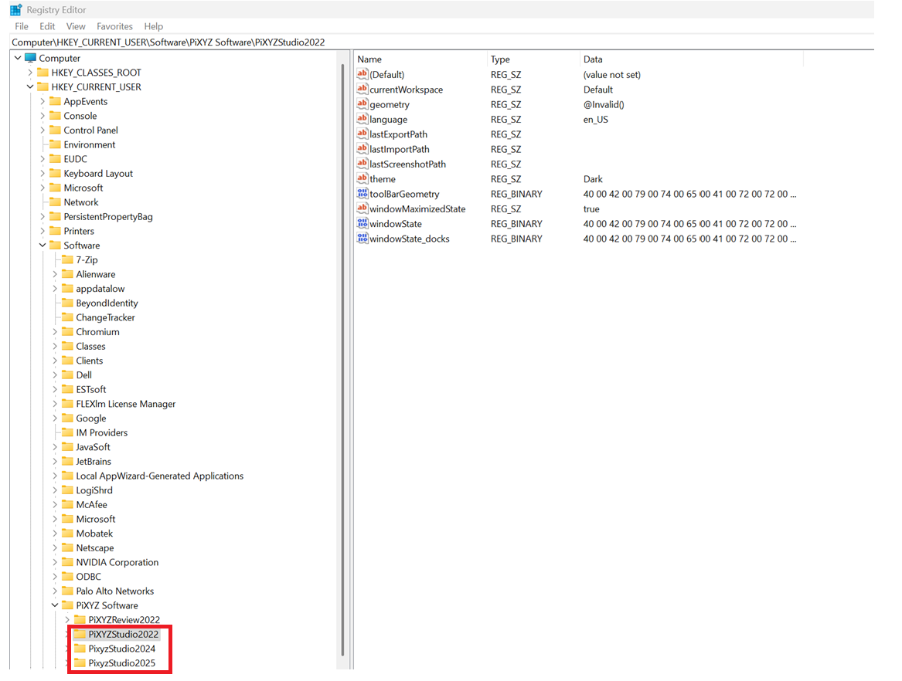This screenshot has height=681, width=902.
Task: Select the ChangeTracker key
Action: [105, 317]
